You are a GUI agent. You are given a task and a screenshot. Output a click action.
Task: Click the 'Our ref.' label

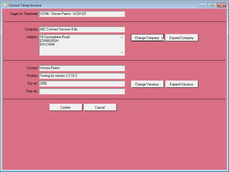pos(32,83)
